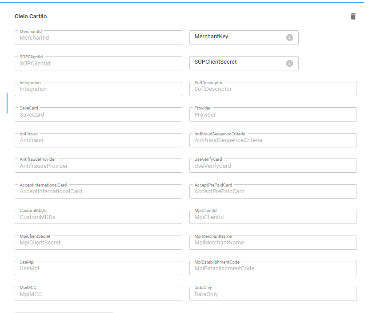Select the SOPClientId text box
The width and height of the screenshot is (369, 313).
click(x=98, y=63)
